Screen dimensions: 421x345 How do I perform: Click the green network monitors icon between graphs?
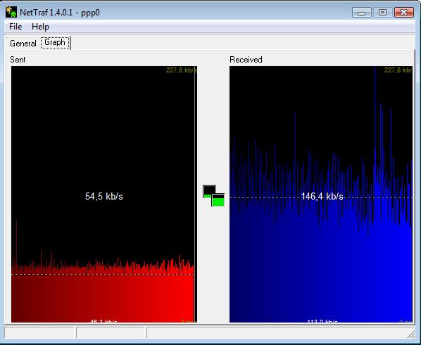(213, 196)
